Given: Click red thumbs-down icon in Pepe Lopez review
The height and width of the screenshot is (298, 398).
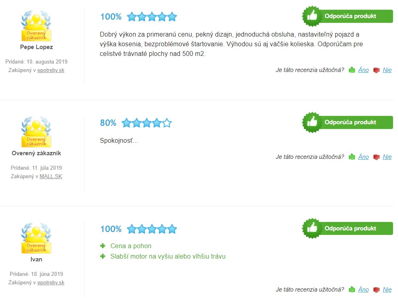Looking at the screenshot, I should (x=376, y=70).
